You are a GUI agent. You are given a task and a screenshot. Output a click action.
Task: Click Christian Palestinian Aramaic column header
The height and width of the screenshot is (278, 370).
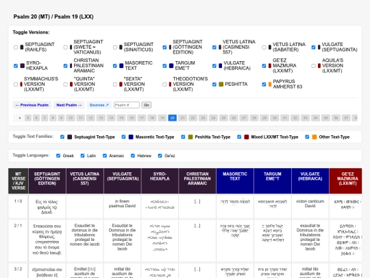point(197,181)
